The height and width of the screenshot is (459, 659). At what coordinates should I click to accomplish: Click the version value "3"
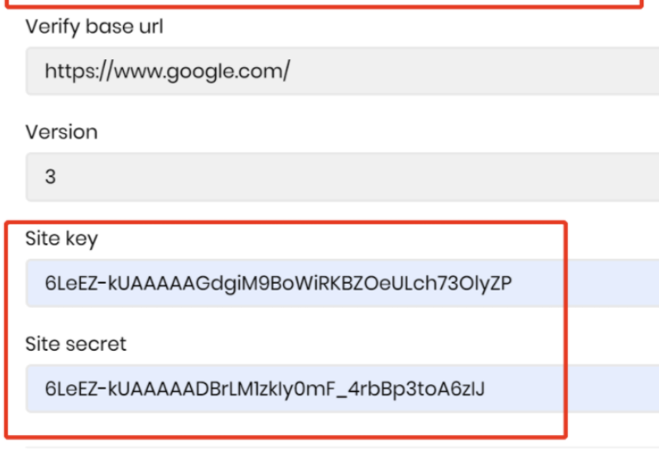[x=51, y=177]
